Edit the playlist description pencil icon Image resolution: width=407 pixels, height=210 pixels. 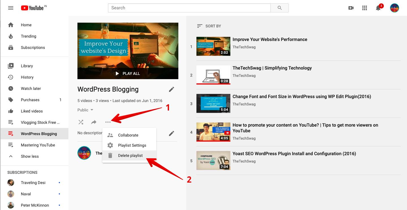coord(171,133)
